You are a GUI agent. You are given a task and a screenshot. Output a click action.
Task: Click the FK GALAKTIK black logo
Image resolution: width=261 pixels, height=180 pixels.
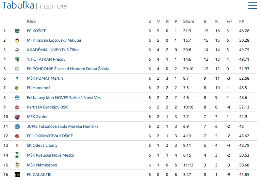point(17,175)
